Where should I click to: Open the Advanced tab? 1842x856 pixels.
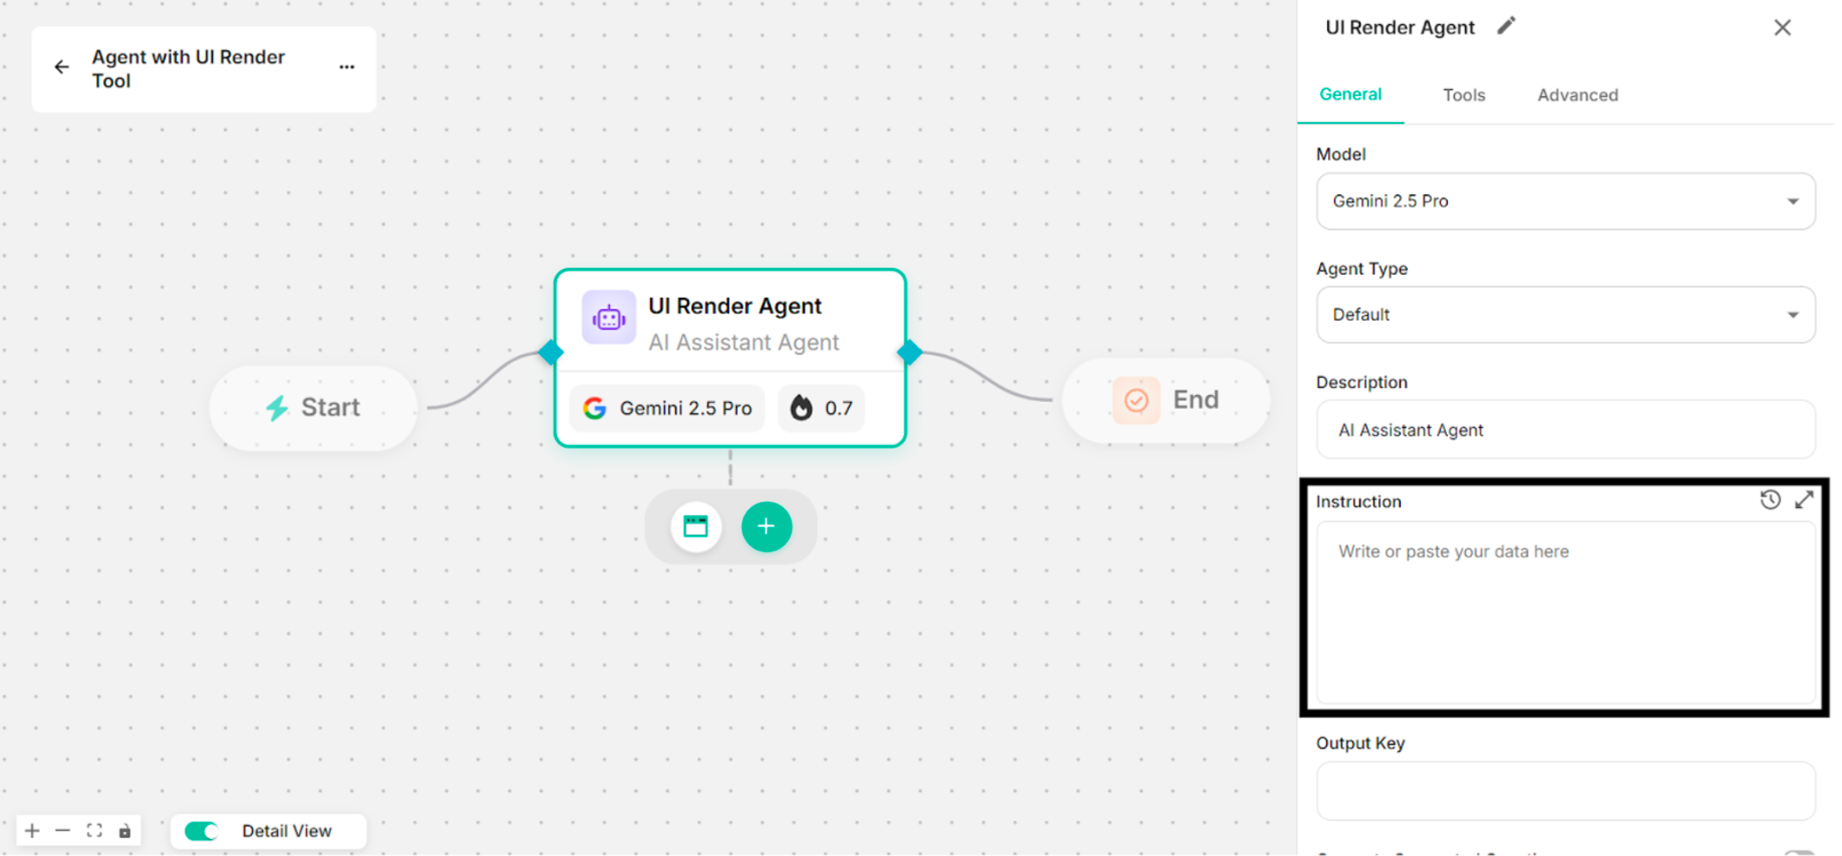(x=1578, y=95)
